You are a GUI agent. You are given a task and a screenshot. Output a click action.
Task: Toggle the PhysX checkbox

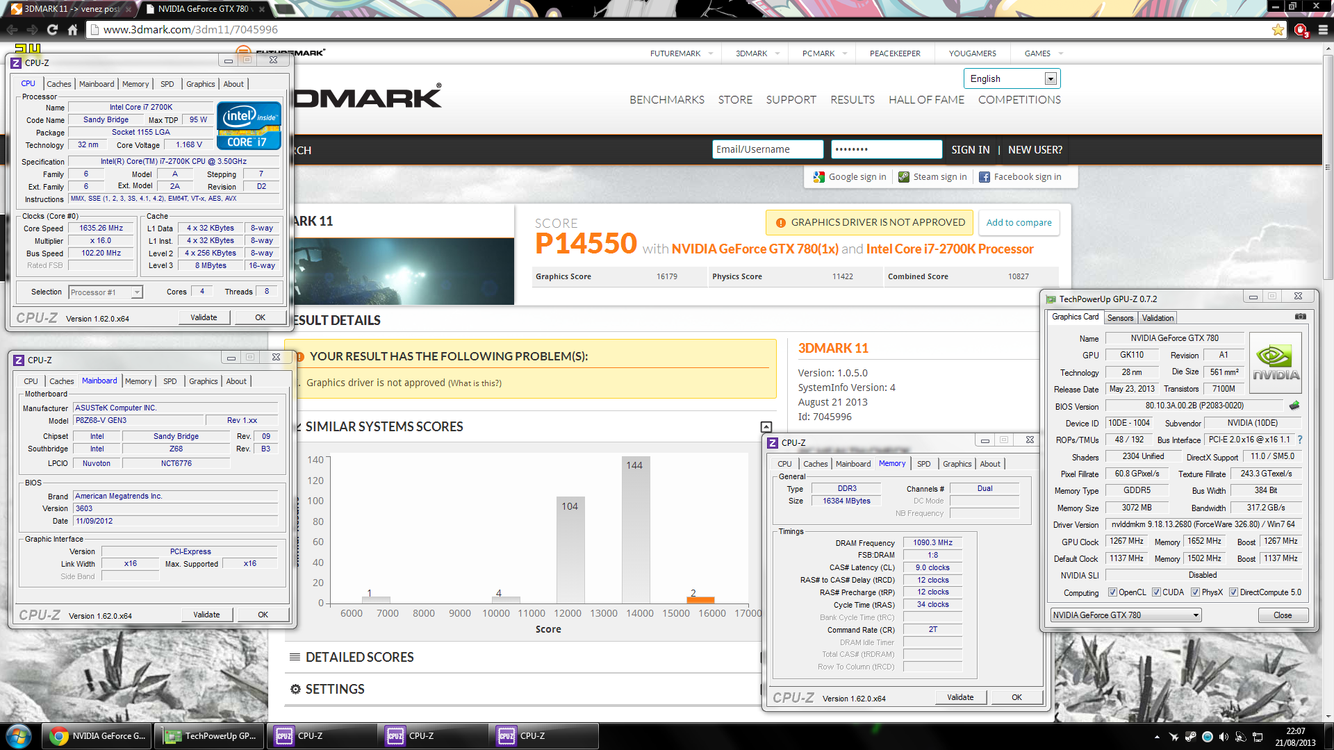tap(1195, 592)
